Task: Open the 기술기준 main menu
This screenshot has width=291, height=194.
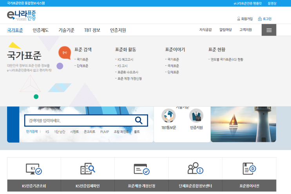Action: click(67, 30)
